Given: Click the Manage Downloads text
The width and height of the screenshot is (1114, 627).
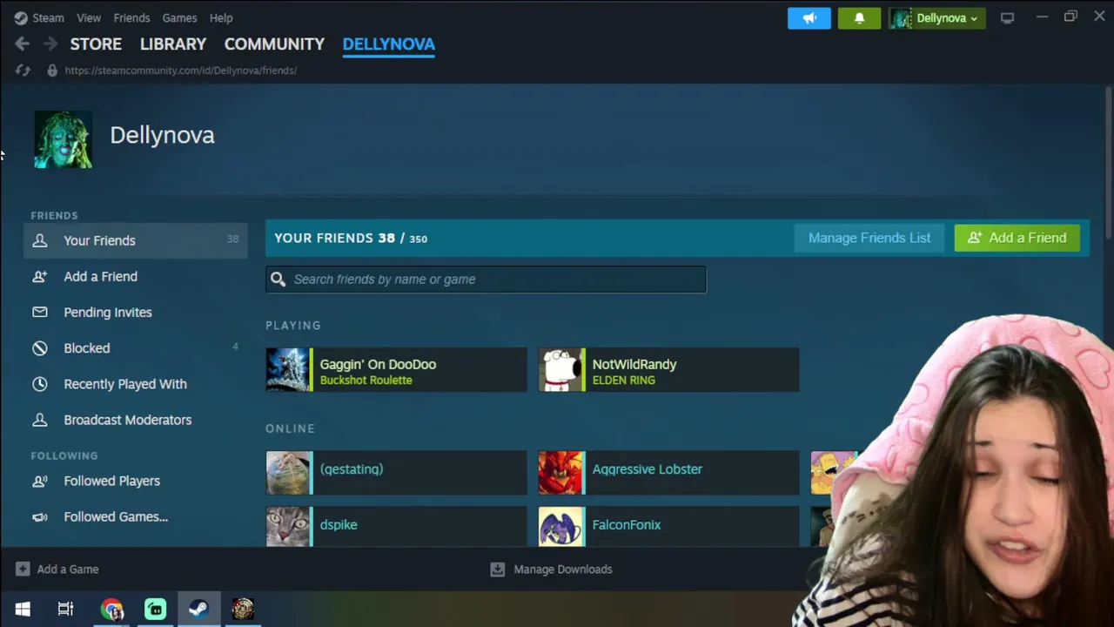Looking at the screenshot, I should click(563, 570).
